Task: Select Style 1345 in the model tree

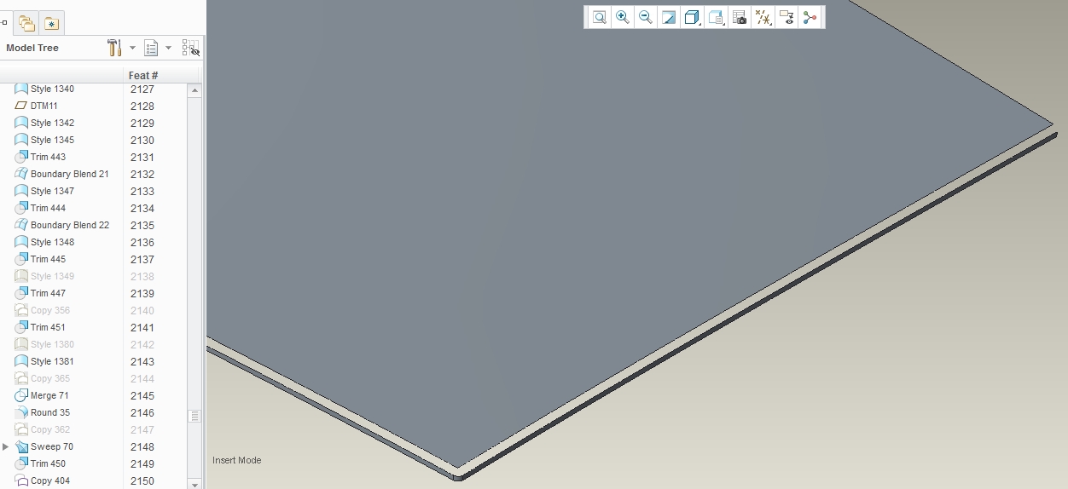Action: (x=52, y=140)
